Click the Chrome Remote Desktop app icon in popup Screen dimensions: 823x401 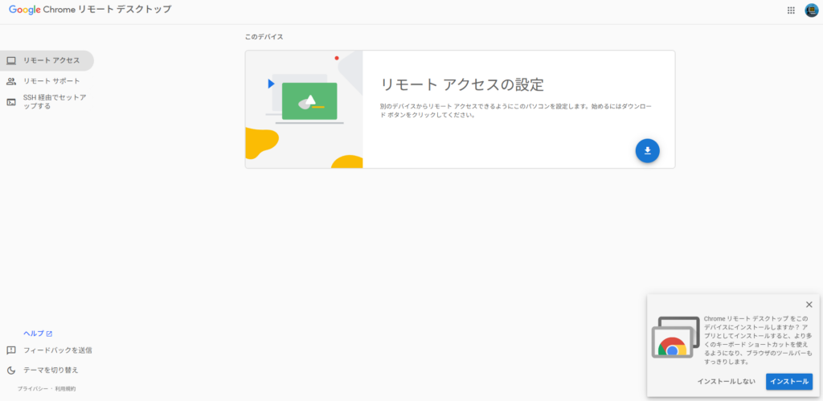tap(675, 338)
